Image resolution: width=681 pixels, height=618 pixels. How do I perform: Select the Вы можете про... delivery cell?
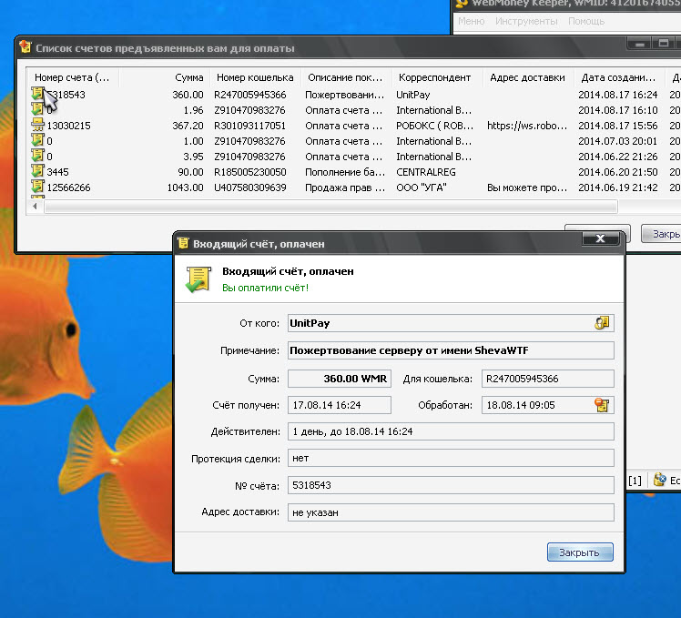coord(527,187)
